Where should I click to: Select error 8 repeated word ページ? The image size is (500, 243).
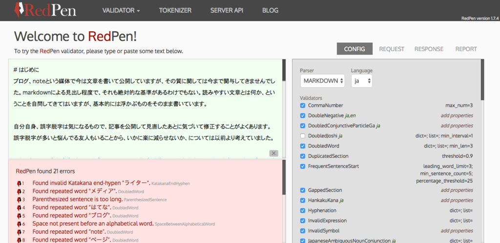[x=72, y=240]
